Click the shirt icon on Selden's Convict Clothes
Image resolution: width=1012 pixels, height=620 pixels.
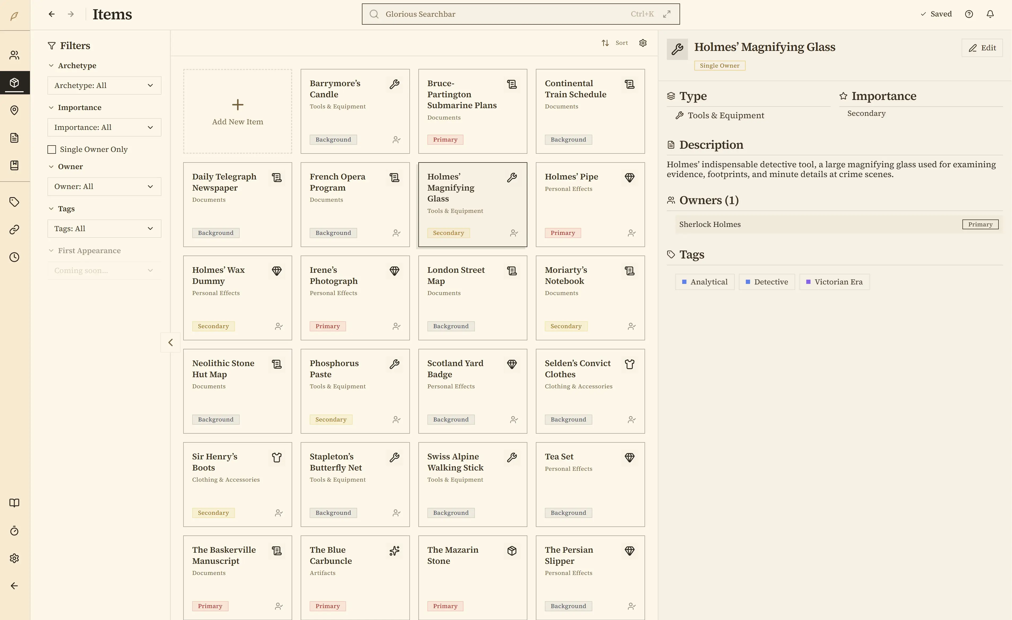pyautogui.click(x=630, y=364)
